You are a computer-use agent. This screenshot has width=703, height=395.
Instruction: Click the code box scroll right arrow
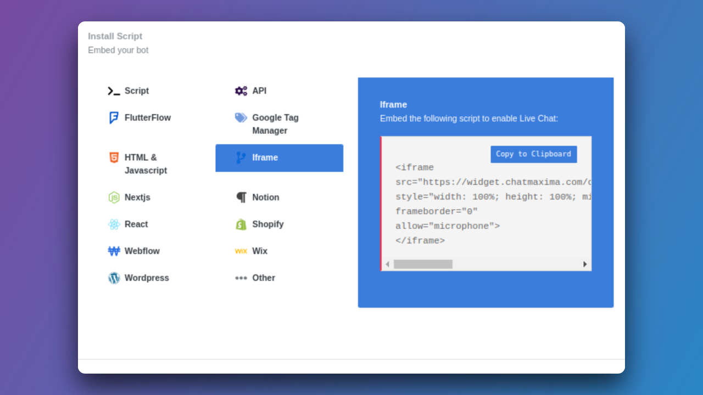pyautogui.click(x=585, y=264)
